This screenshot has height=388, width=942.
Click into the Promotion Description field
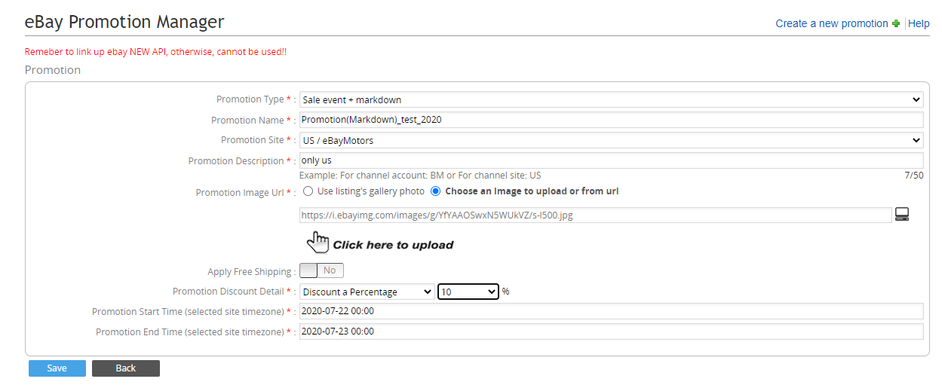(x=612, y=160)
